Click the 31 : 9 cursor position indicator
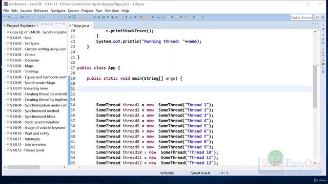 coord(224,173)
